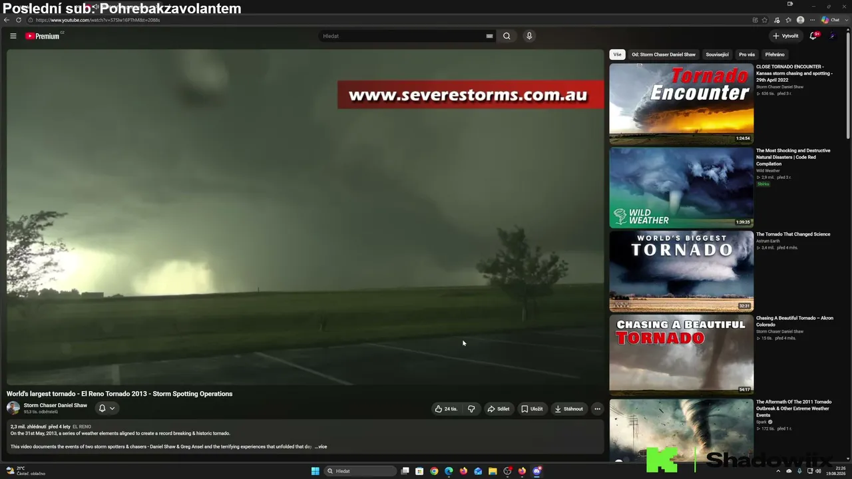Open the YouTube hamburger guide menu
Image resolution: width=852 pixels, height=479 pixels.
tap(13, 36)
